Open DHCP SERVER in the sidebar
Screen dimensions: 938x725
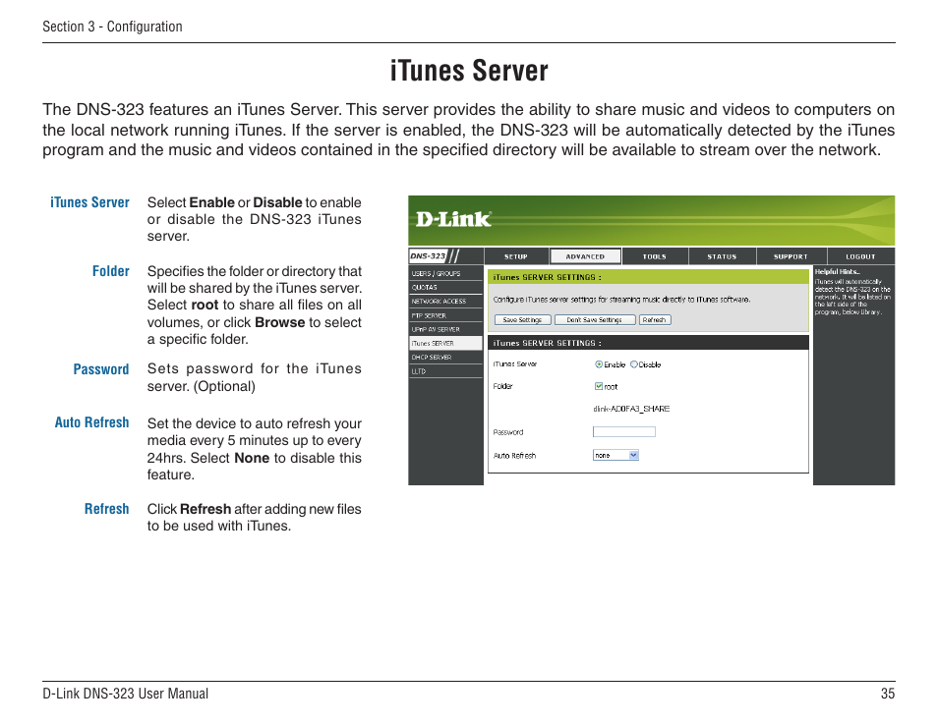click(445, 358)
